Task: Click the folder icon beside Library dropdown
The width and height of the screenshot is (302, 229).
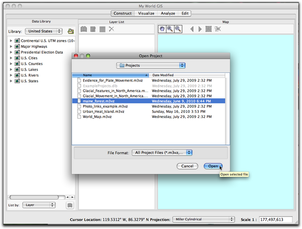Action: [x=71, y=32]
